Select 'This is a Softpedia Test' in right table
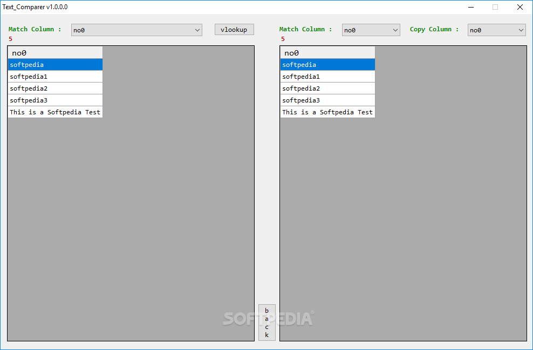The height and width of the screenshot is (350, 533). pyautogui.click(x=327, y=112)
